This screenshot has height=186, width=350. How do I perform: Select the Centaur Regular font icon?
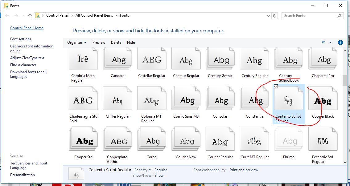pos(186,59)
